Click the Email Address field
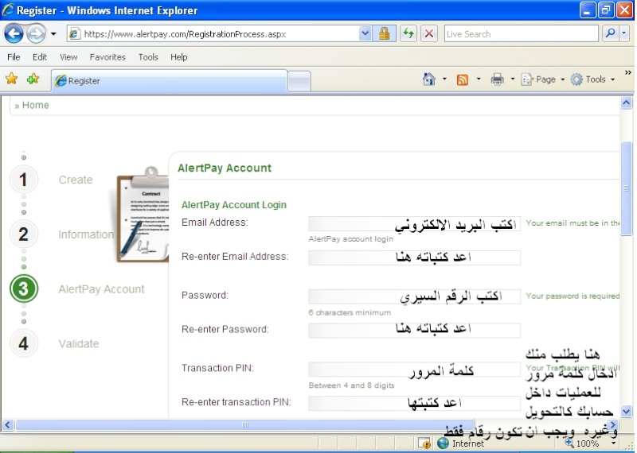Viewport: 637px width, 453px height. click(x=414, y=224)
